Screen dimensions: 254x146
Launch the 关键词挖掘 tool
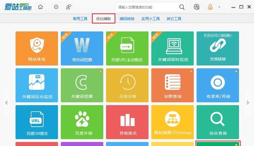click(82, 85)
